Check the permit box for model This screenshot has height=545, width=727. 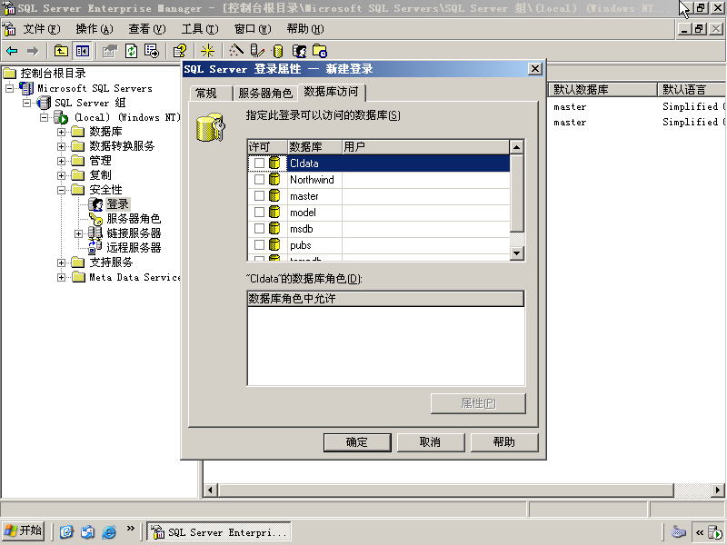click(259, 213)
